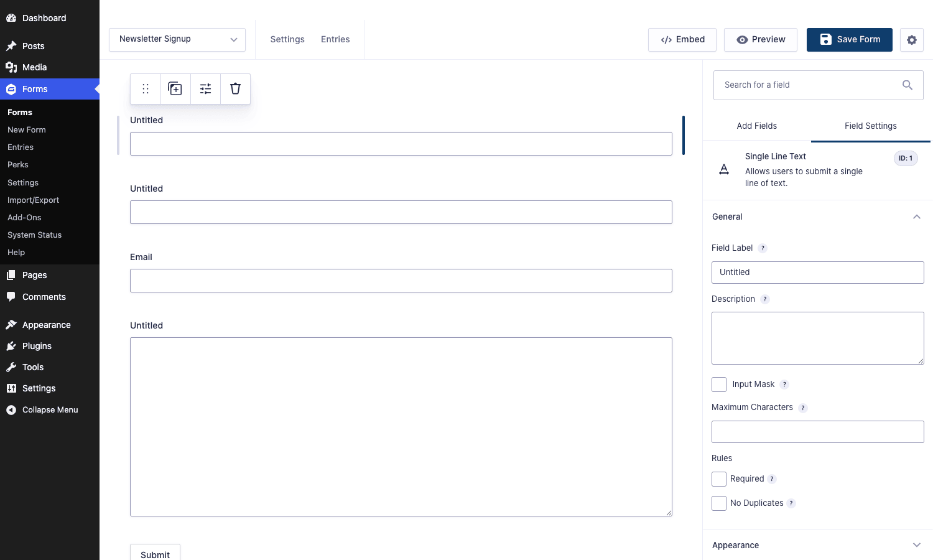Open the Entries link in sidebar submenu
This screenshot has height=560, width=933.
click(x=21, y=147)
